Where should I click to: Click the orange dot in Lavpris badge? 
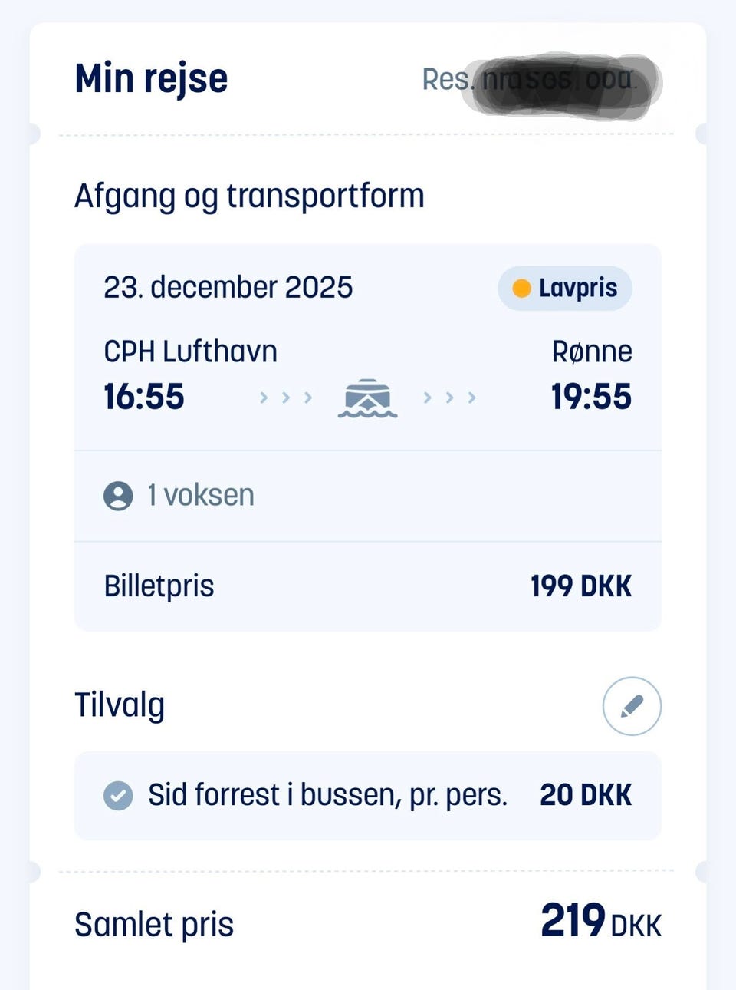click(521, 289)
